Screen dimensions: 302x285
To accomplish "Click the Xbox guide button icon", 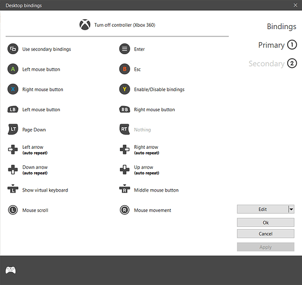I will (84, 25).
